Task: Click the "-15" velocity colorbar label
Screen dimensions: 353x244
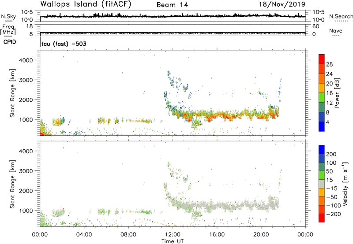Action: pyautogui.click(x=332, y=189)
